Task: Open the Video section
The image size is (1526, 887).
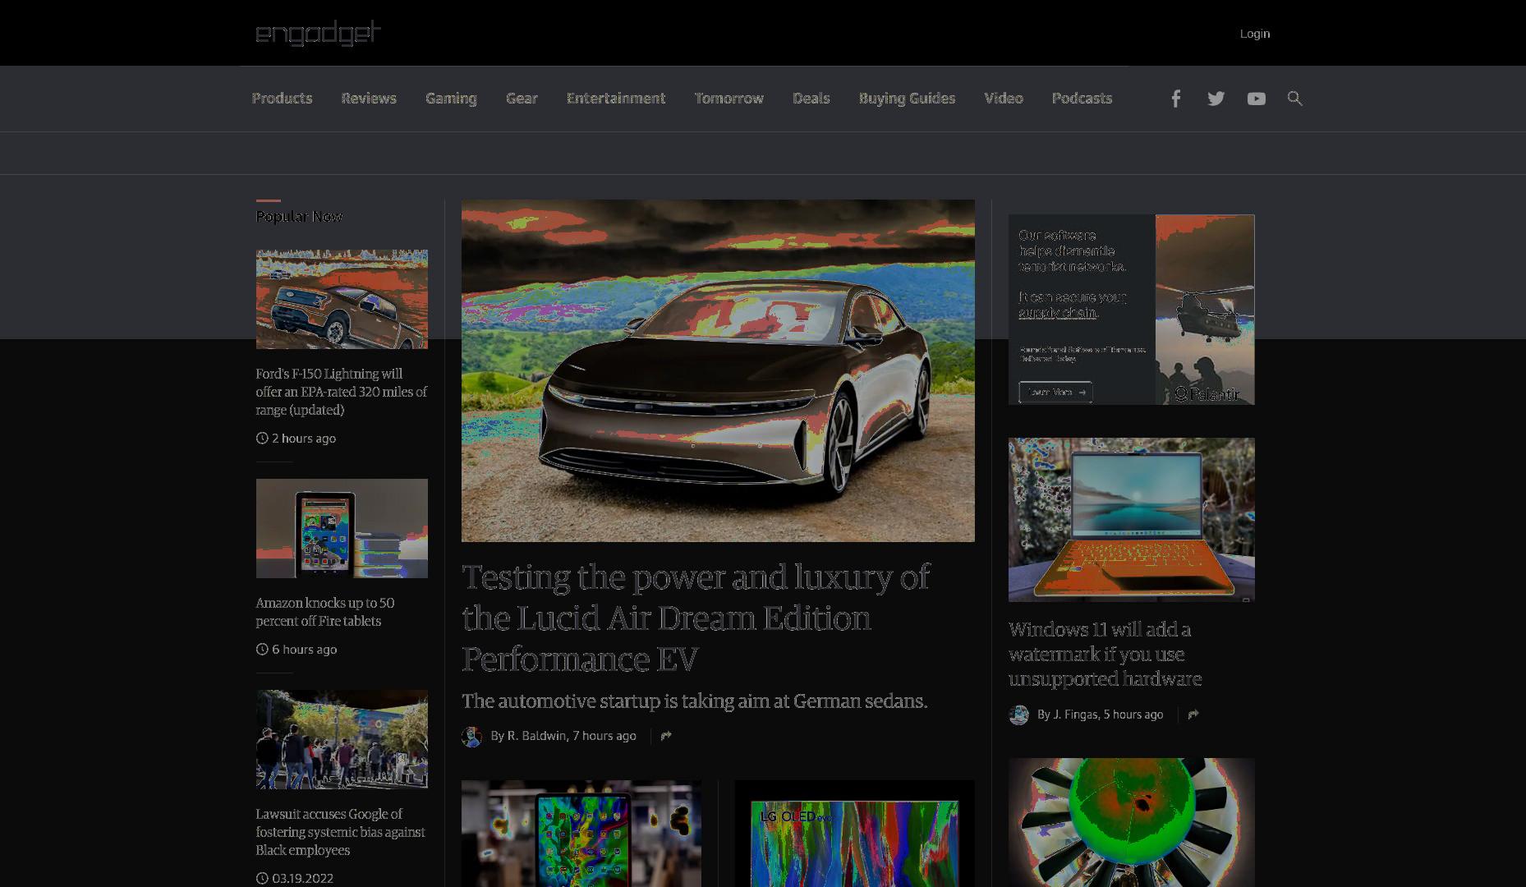Action: (1004, 99)
